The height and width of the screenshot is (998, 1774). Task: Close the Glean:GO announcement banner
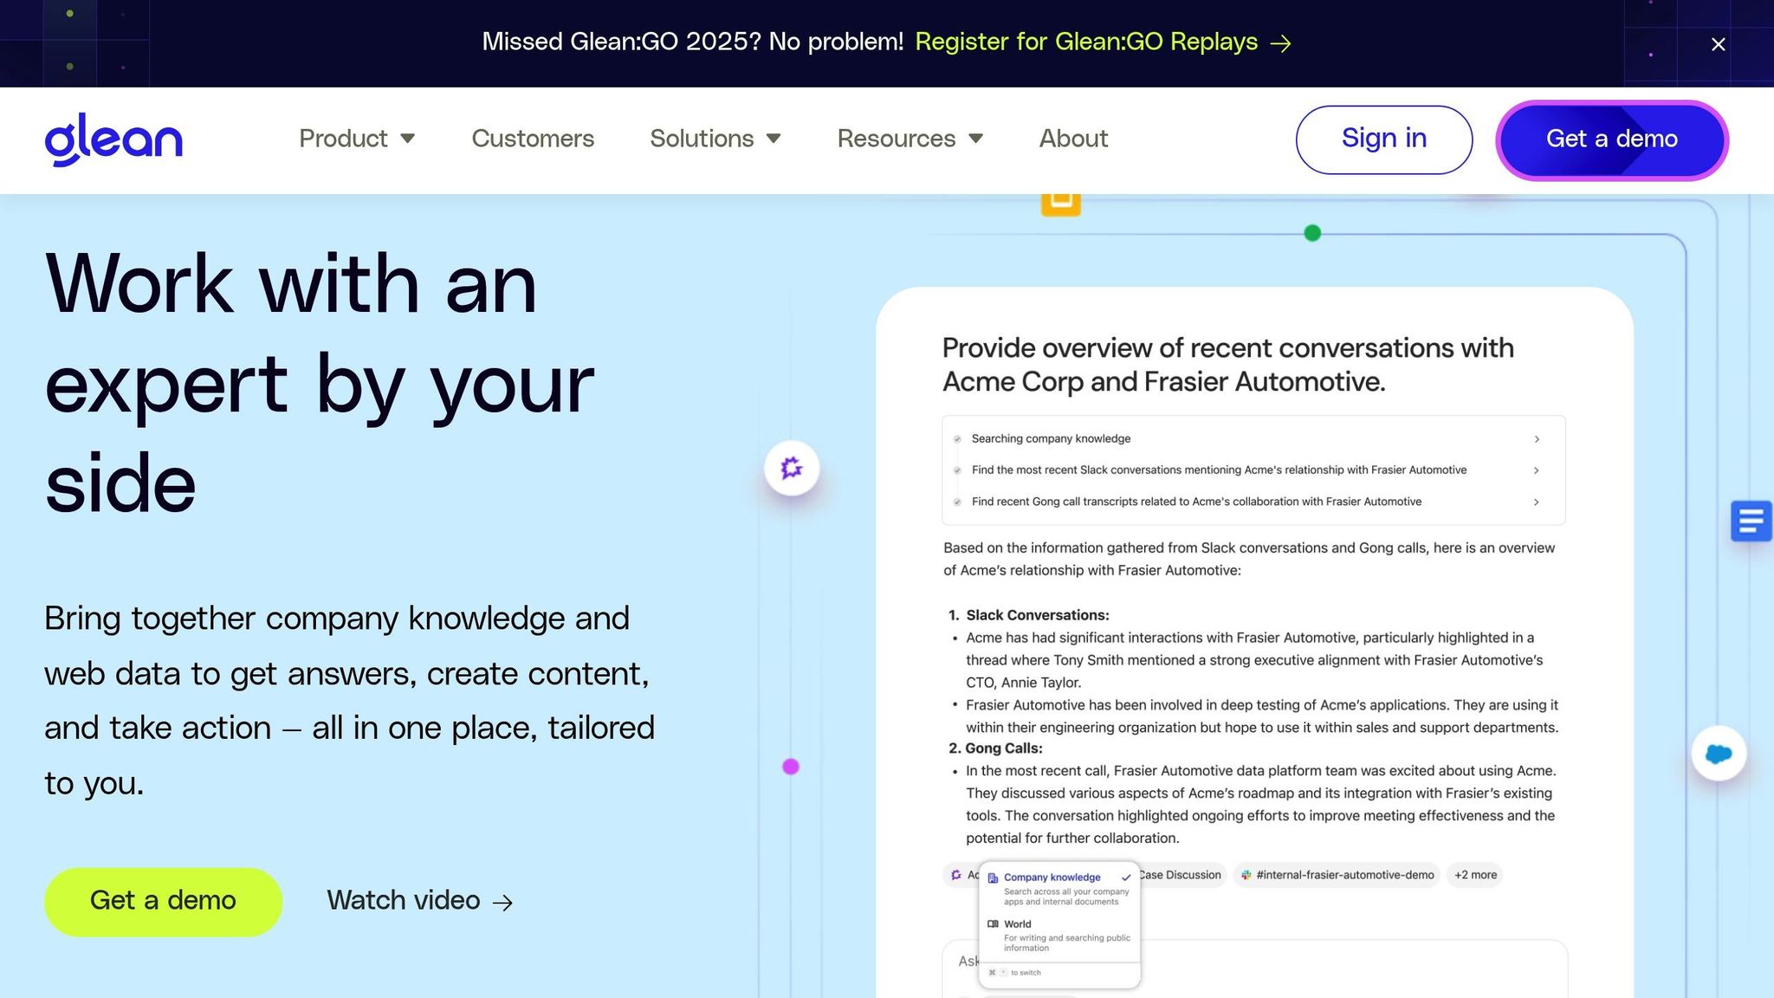[1719, 44]
